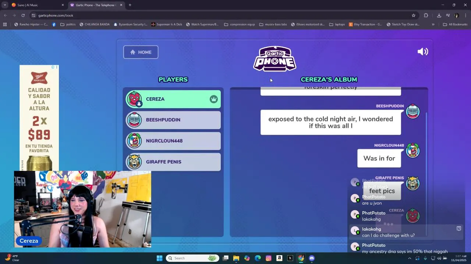View site information icon in address bar
This screenshot has width=471, height=264.
[x=33, y=15]
